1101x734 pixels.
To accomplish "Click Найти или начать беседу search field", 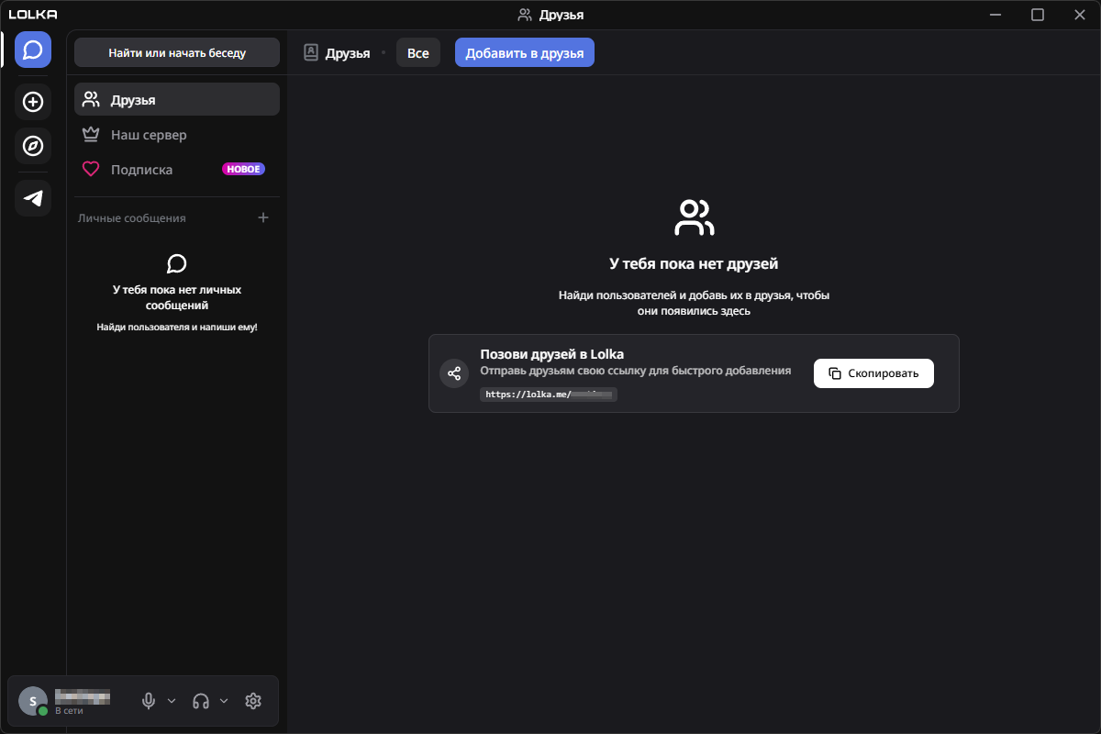I will [177, 52].
